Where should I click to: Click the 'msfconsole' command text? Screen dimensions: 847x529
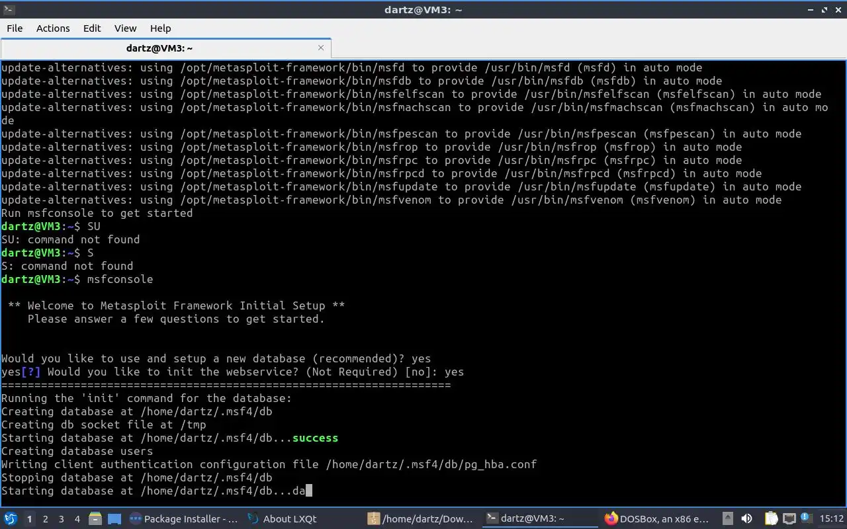tap(120, 279)
